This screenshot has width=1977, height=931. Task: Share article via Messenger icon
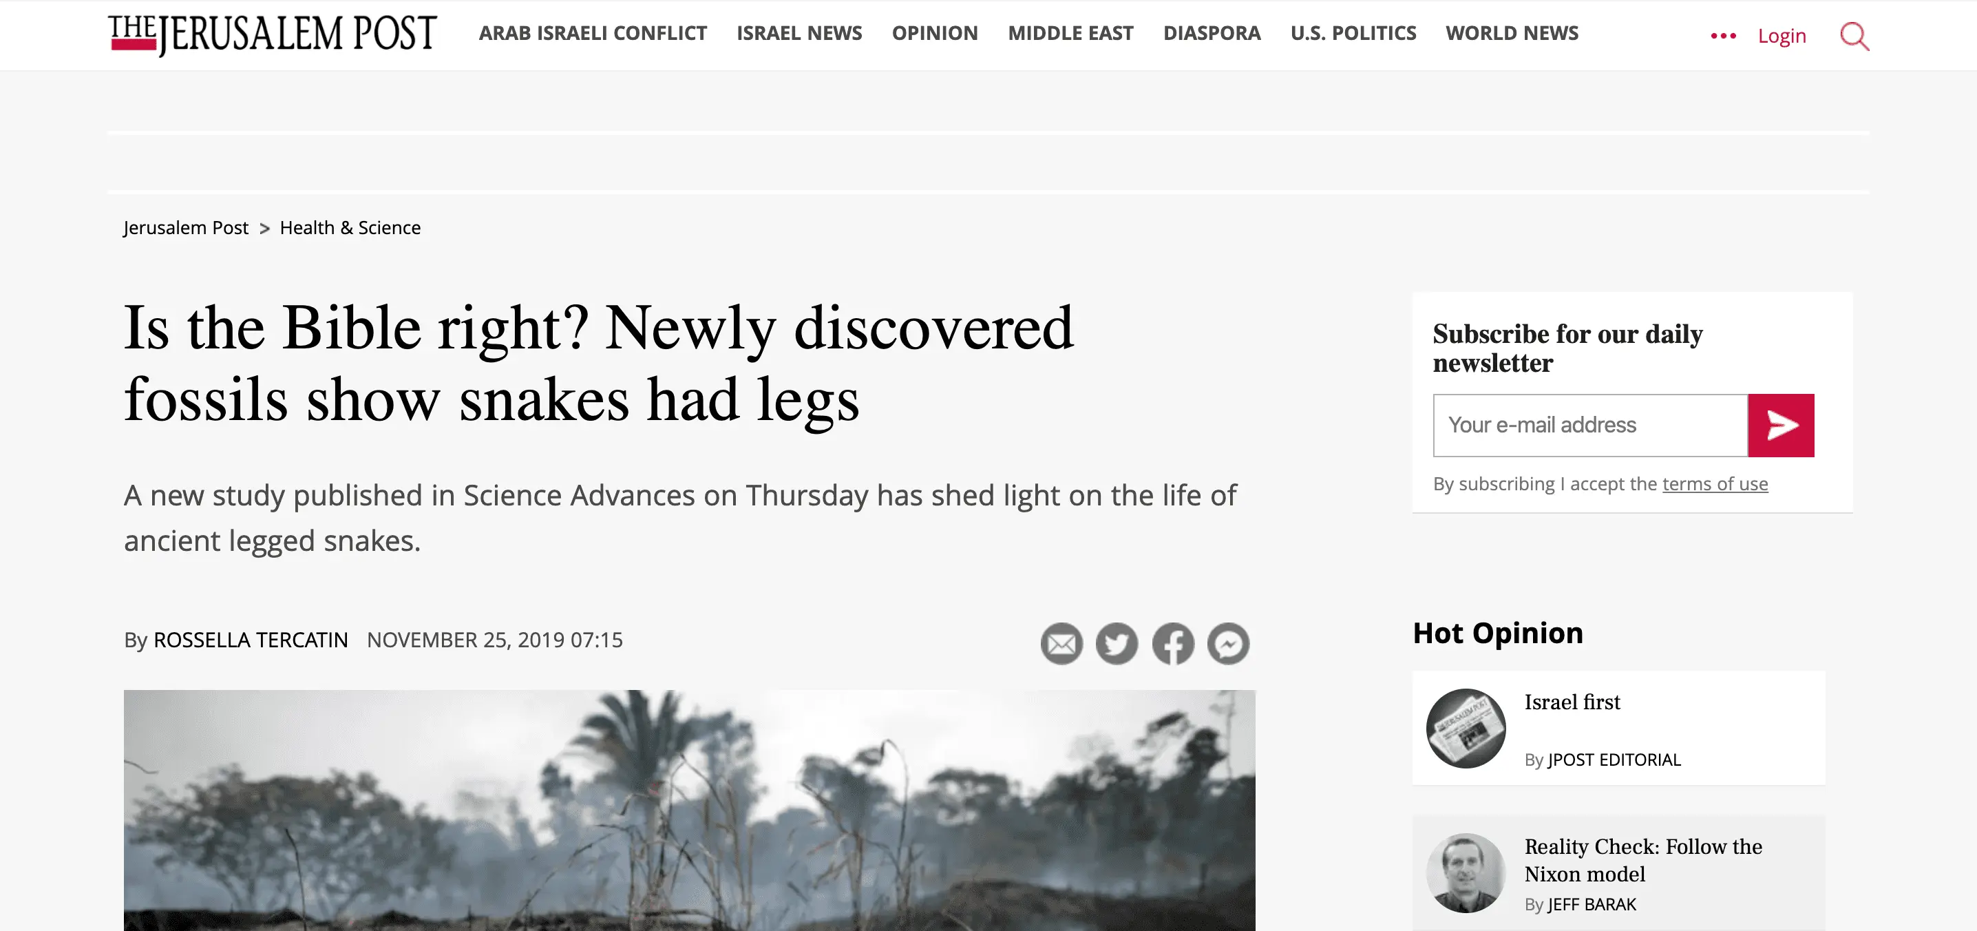[1228, 643]
